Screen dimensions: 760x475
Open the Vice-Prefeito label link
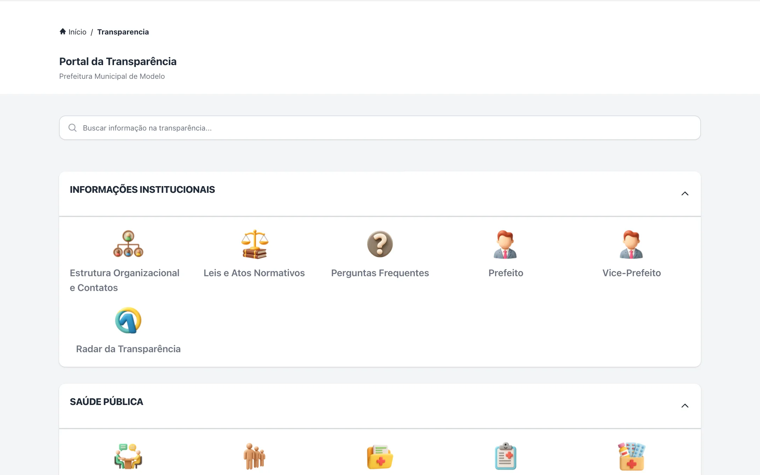[x=632, y=273]
